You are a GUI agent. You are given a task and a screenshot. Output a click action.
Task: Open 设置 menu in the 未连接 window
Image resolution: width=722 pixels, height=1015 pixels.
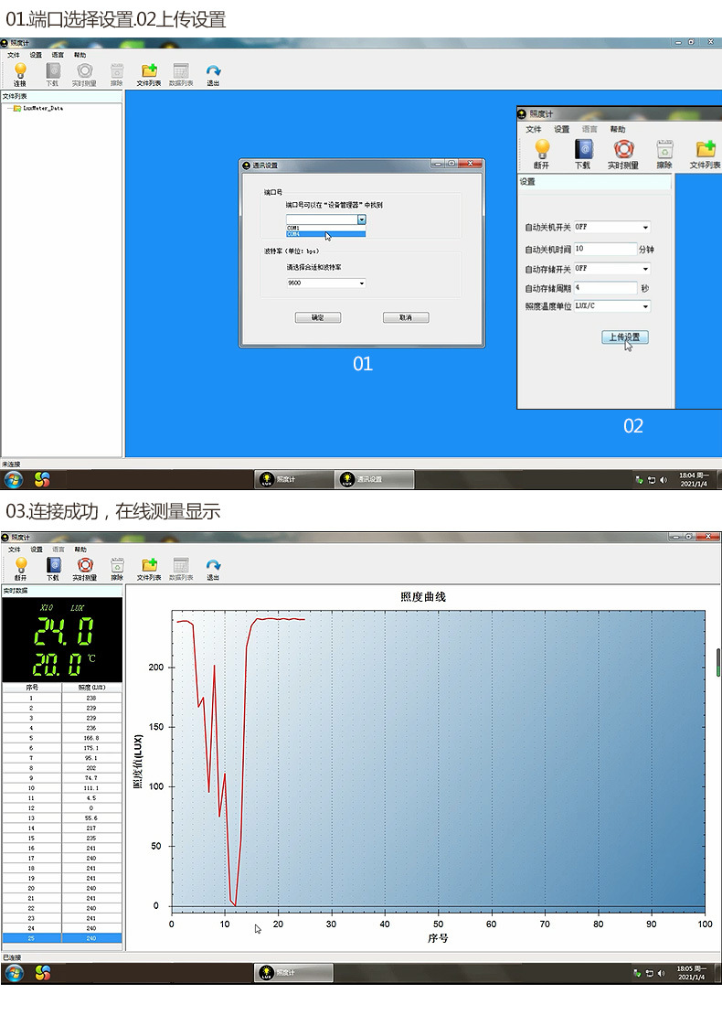point(36,55)
